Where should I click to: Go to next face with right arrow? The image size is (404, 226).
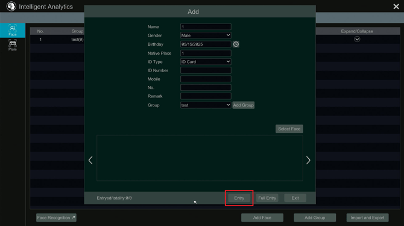(308, 160)
